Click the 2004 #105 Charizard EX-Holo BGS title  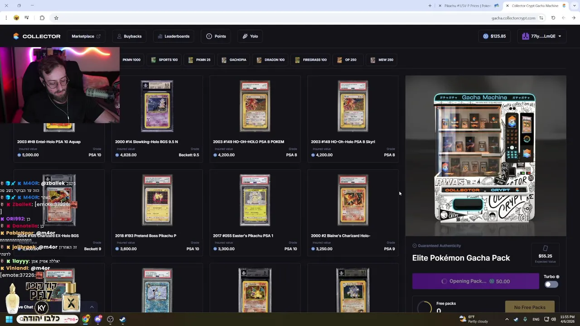pos(48,235)
